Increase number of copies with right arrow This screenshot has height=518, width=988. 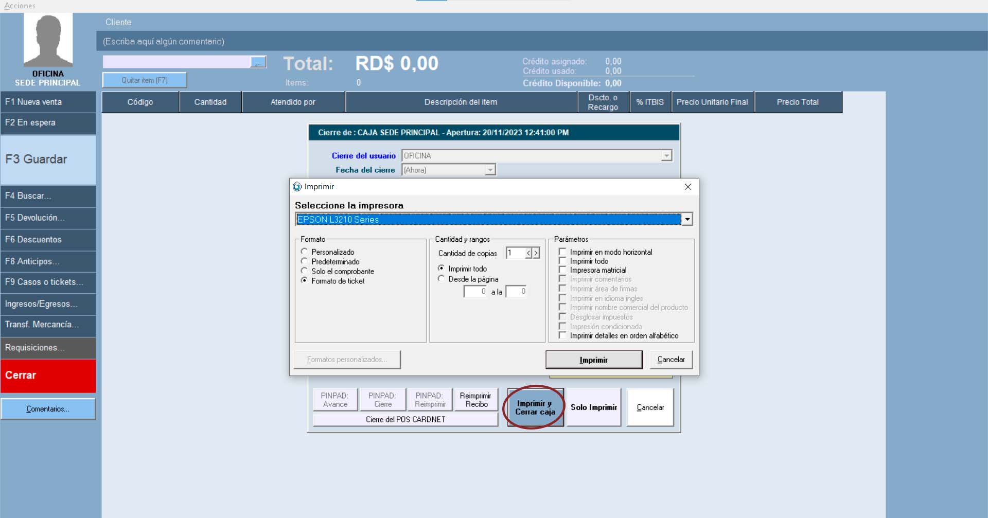(x=536, y=253)
